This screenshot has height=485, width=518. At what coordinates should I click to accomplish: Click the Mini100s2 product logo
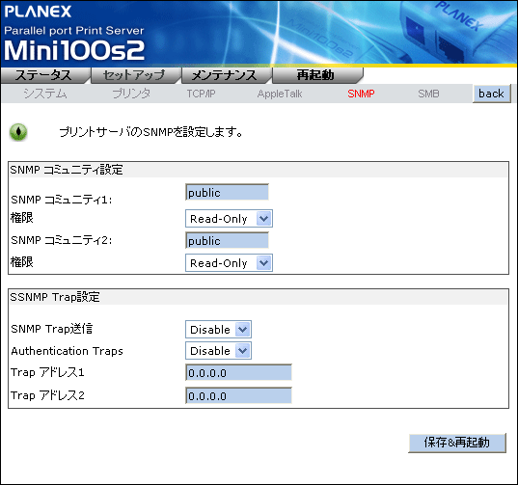tap(74, 50)
